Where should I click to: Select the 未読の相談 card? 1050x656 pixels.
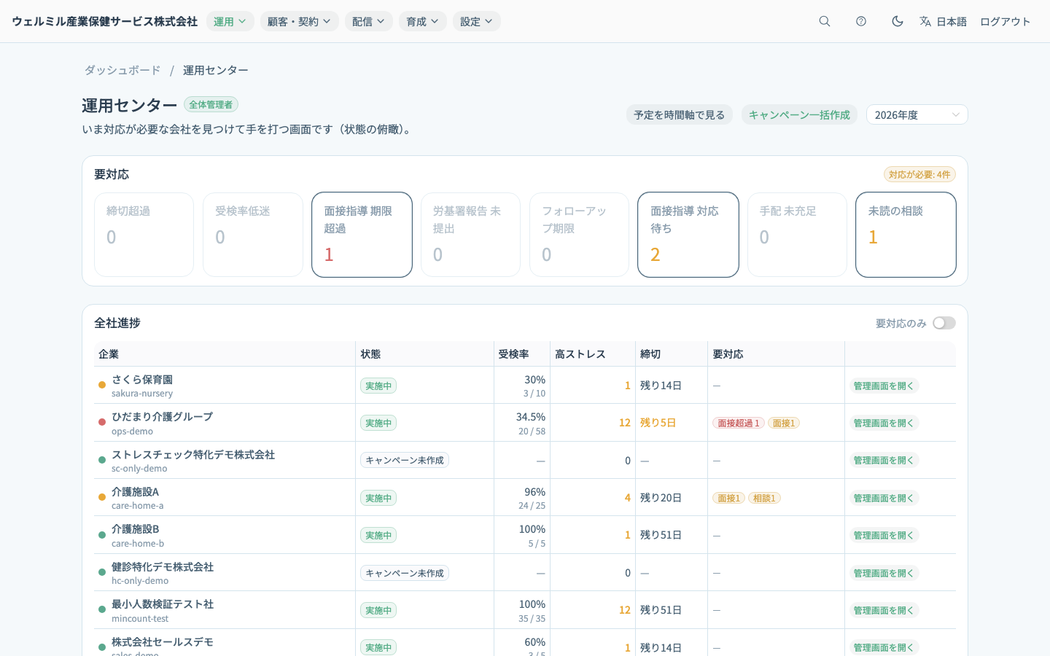[906, 235]
